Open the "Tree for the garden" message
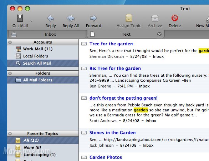Image resolution: width=209 pixels, height=161 pixels. (x=111, y=44)
